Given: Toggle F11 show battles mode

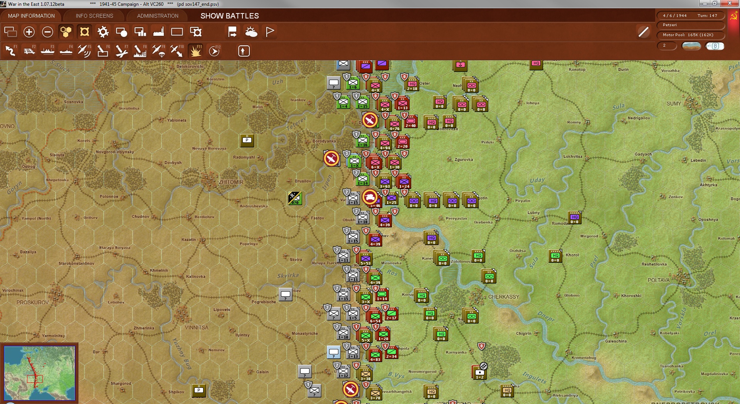Looking at the screenshot, I should click(x=195, y=51).
